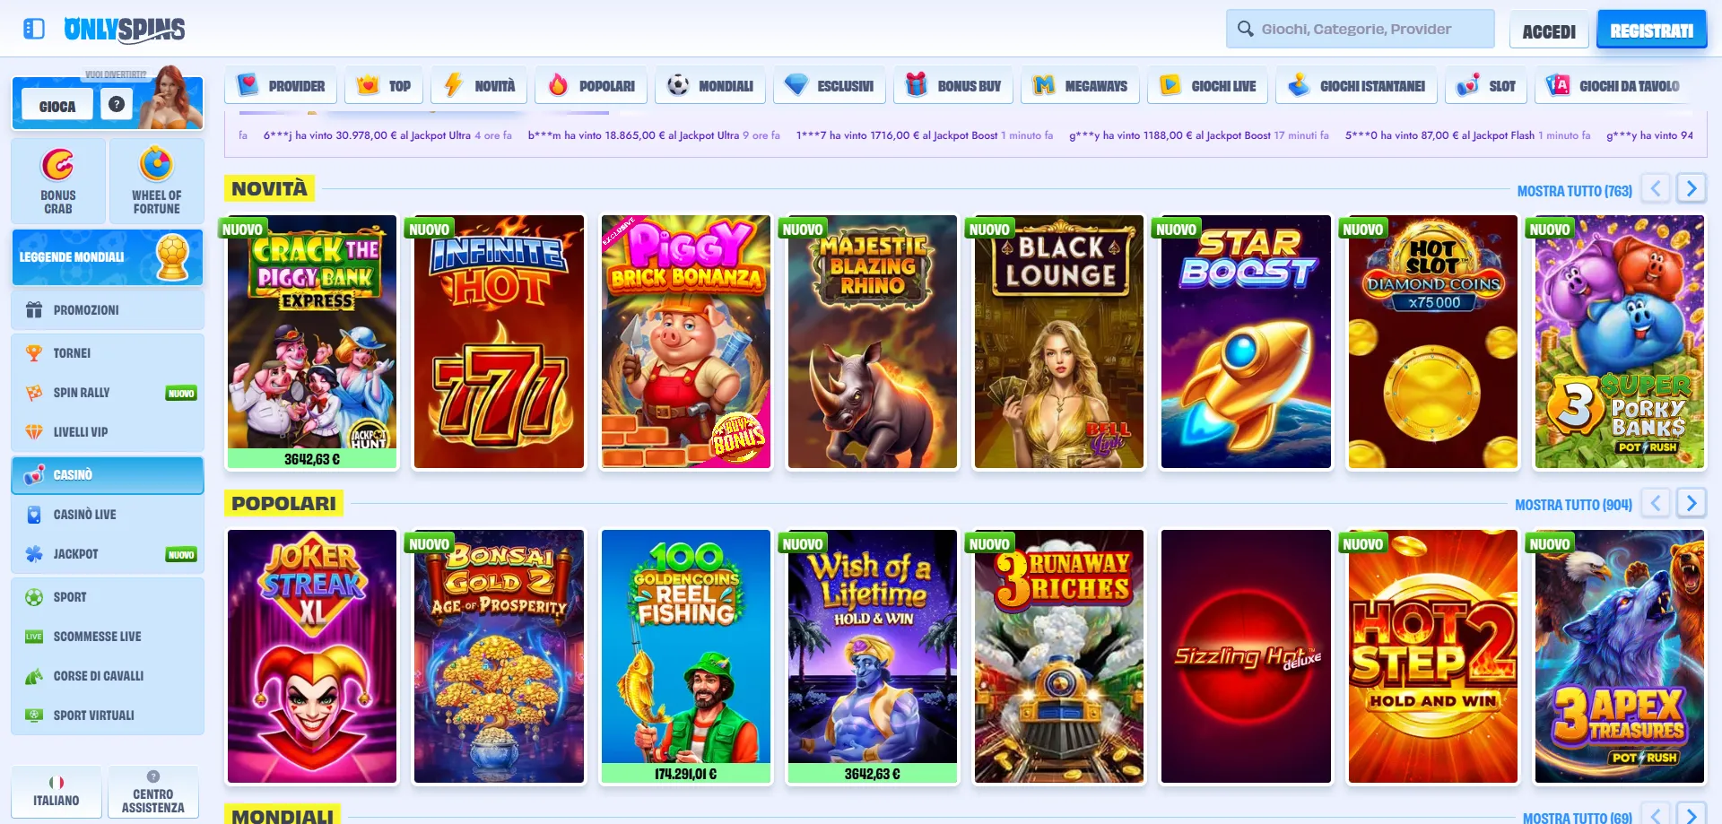Open Sizzling Hot Deluxe game
The image size is (1722, 824).
pos(1246,656)
